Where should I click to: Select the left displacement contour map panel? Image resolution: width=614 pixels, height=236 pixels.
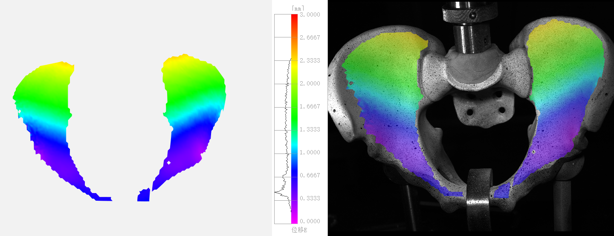pyautogui.click(x=136, y=118)
